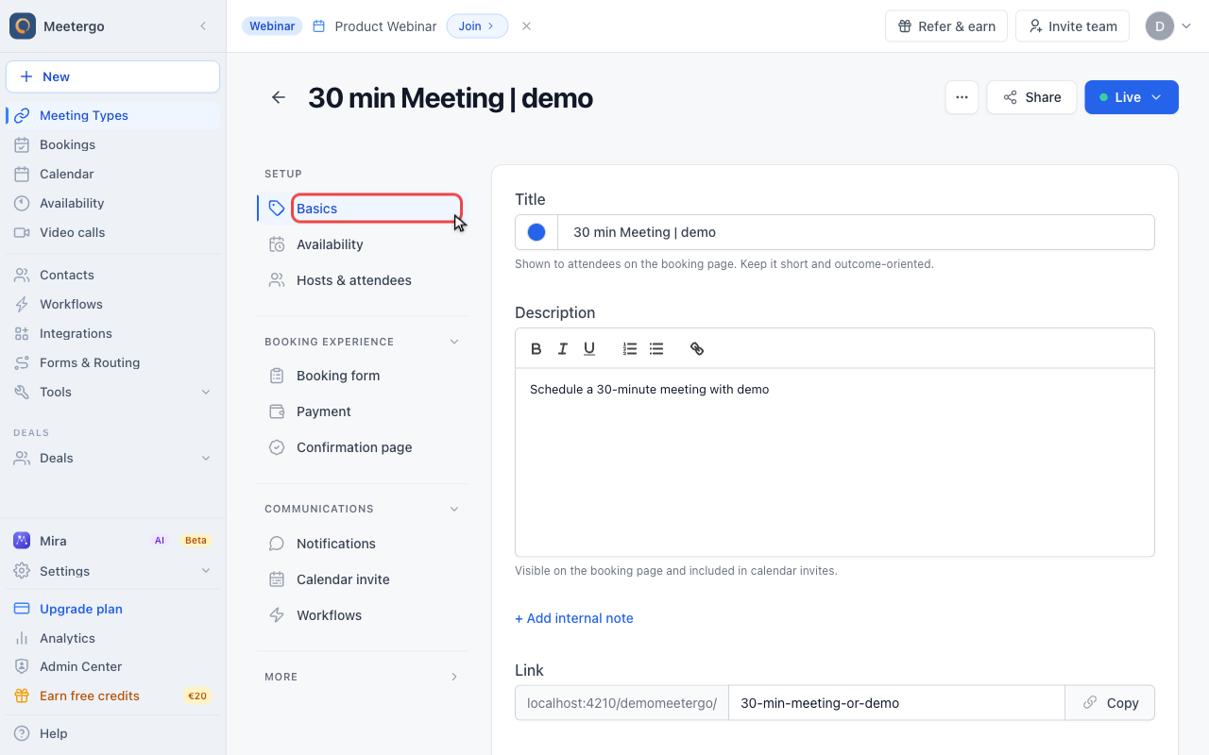Open the blue title color picker
Image resolution: width=1209 pixels, height=755 pixels.
536,232
